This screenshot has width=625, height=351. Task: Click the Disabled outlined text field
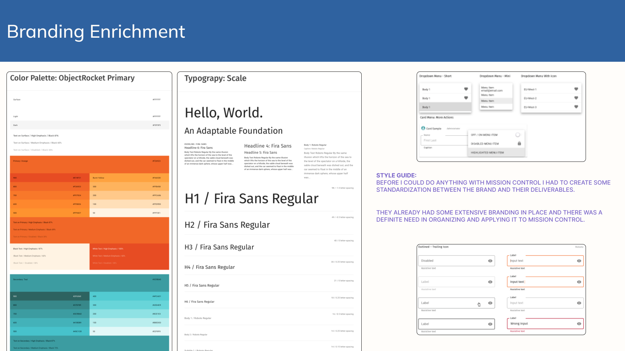pyautogui.click(x=456, y=261)
